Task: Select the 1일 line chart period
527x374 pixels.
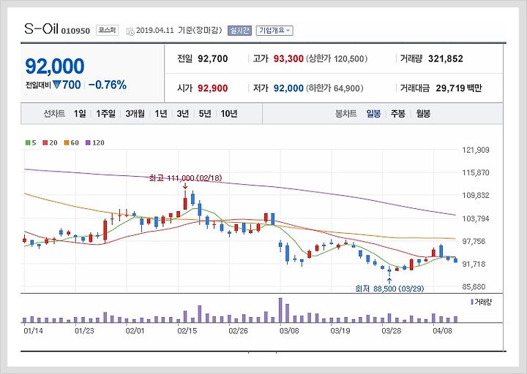Action: [80, 114]
